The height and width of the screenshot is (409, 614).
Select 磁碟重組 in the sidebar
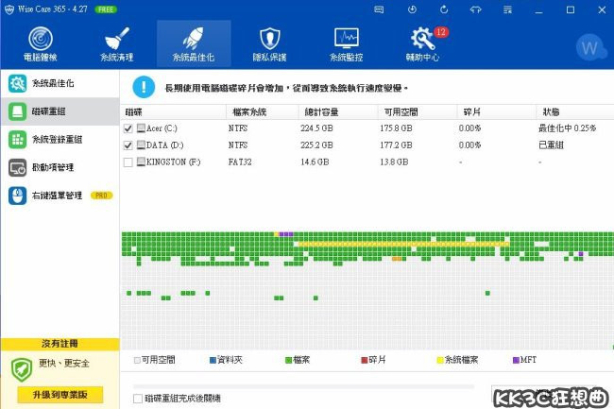pos(60,111)
